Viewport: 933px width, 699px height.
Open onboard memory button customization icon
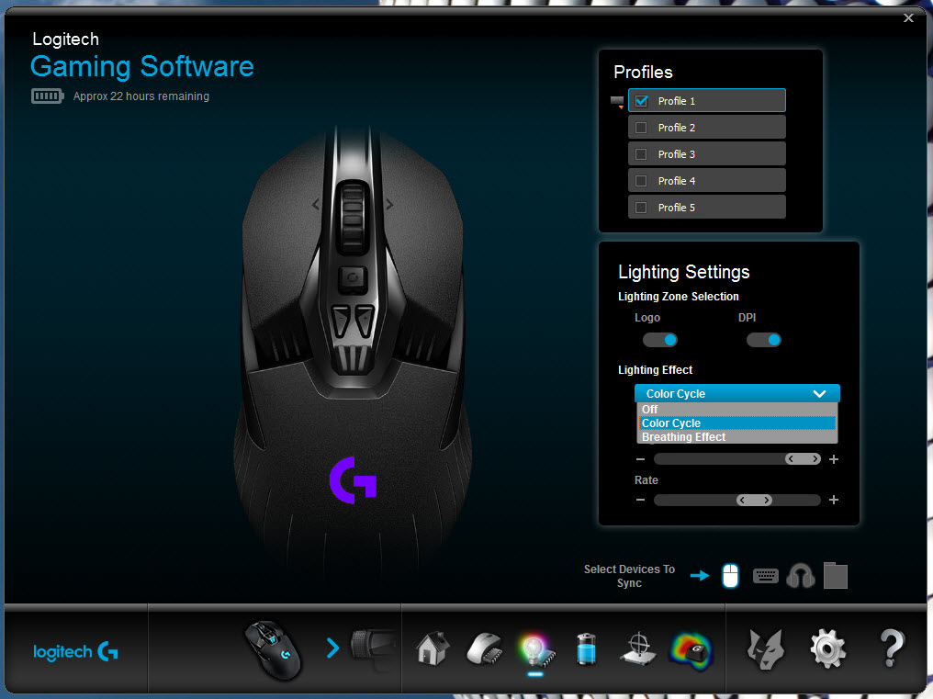[x=484, y=648]
